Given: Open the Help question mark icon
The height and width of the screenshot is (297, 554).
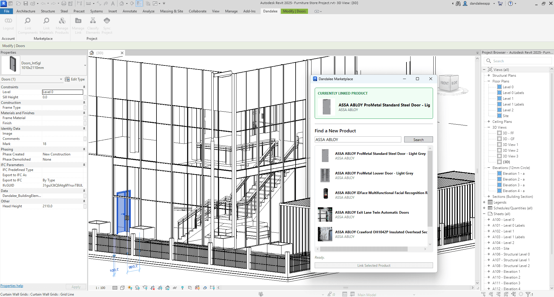Looking at the screenshot, I should click(x=510, y=3).
